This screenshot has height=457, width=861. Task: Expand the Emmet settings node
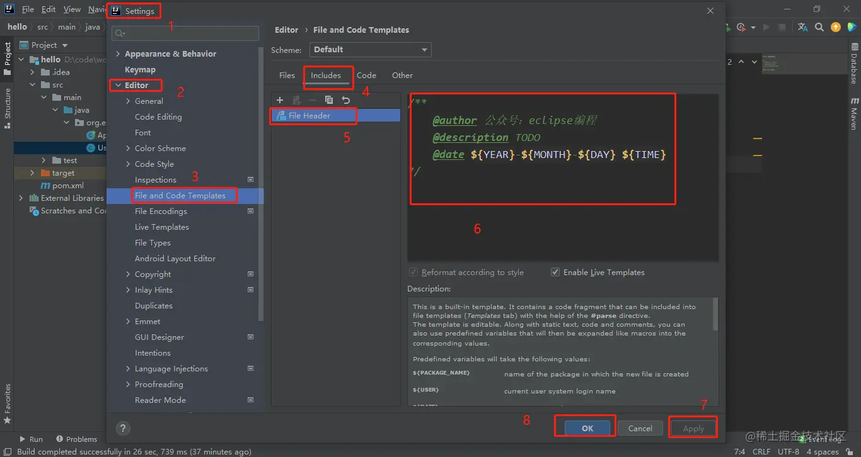(x=128, y=321)
